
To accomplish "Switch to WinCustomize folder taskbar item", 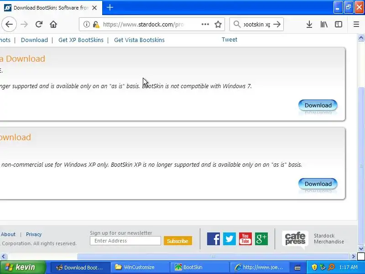I will (x=140, y=267).
